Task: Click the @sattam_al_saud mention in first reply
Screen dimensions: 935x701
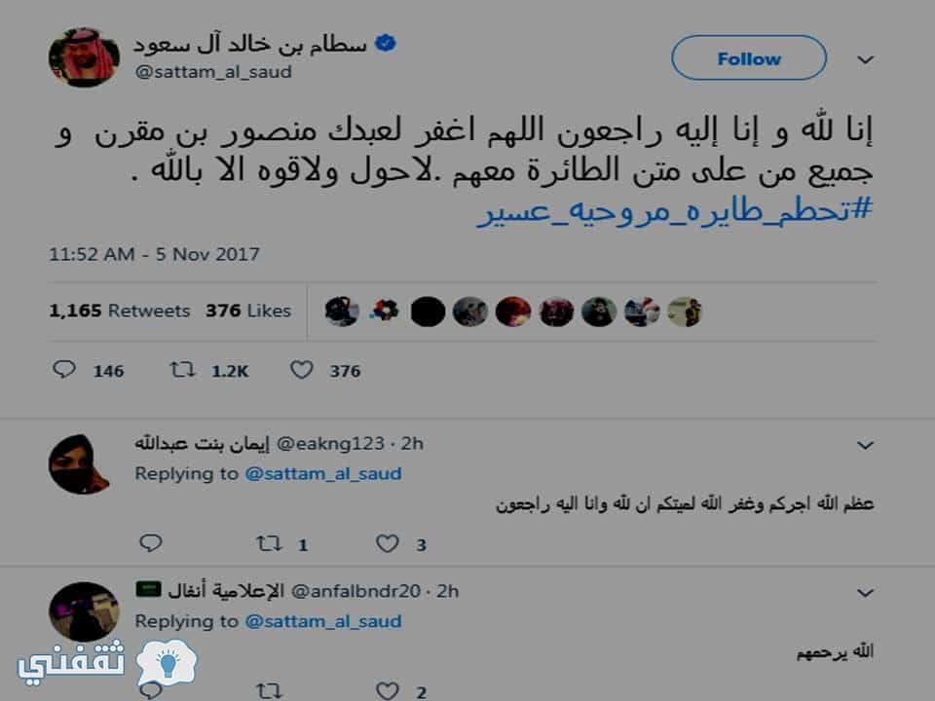Action: [323, 473]
